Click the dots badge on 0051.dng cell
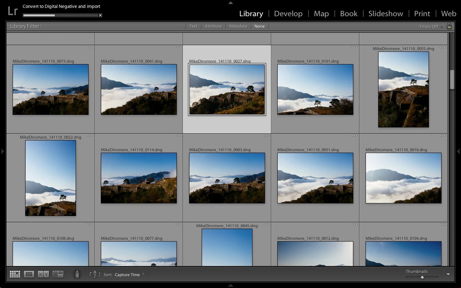Image resolution: width=461 pixels, height=288 pixels. click(x=354, y=136)
